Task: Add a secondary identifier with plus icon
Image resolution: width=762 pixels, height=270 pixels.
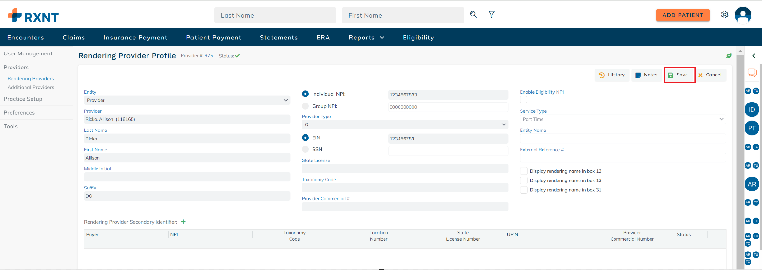Action: coord(183,222)
